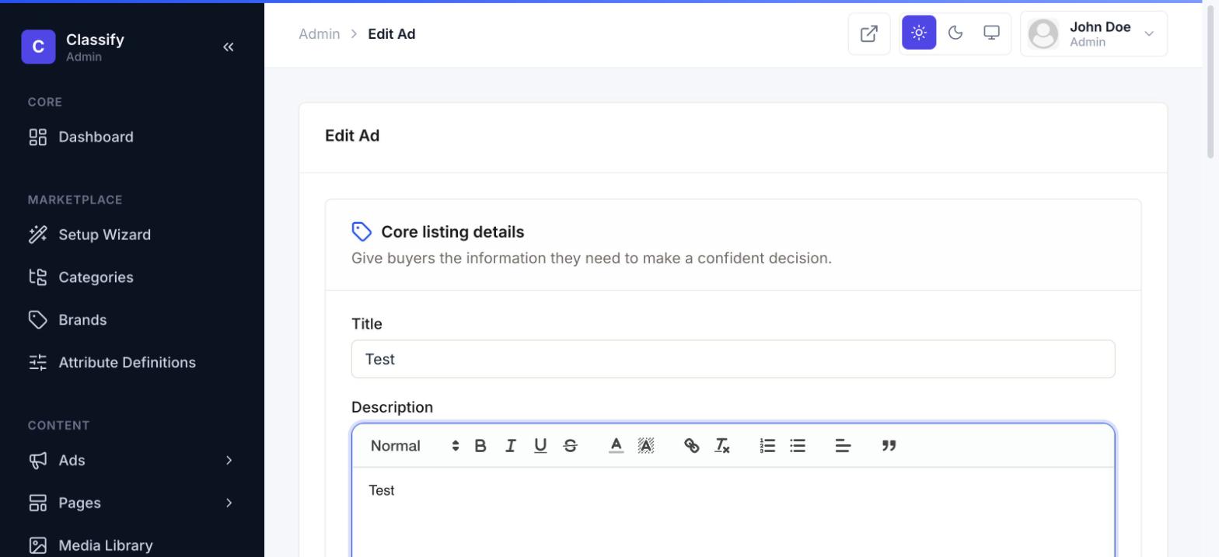
Task: Switch to dark theme moon button
Action: (x=955, y=33)
